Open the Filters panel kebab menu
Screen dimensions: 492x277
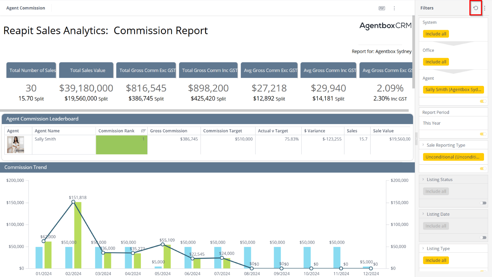click(485, 8)
